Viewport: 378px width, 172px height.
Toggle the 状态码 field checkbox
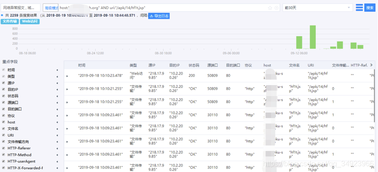click(x=3, y=96)
